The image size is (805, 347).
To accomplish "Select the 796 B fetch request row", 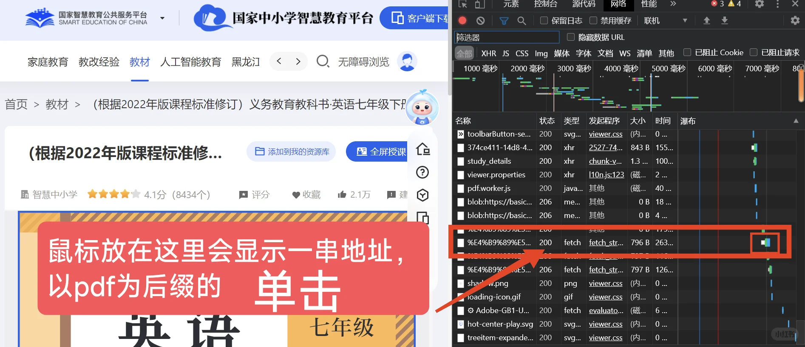I will tap(624, 243).
